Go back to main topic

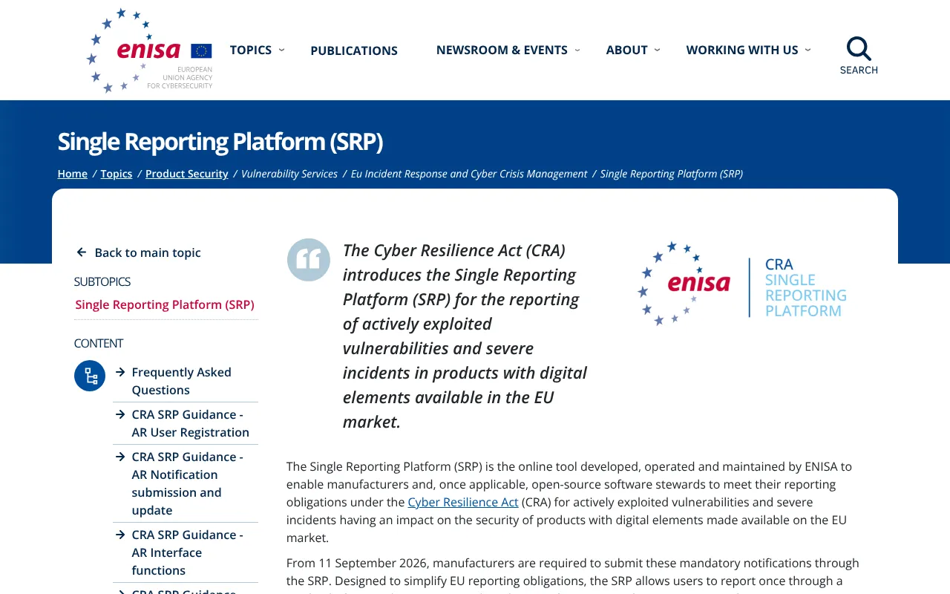(x=148, y=252)
